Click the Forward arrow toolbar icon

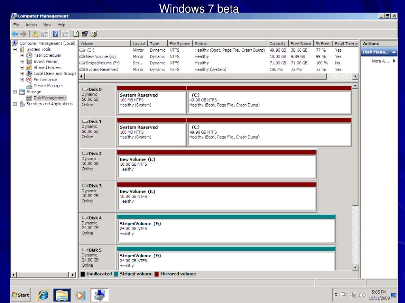[23, 34]
